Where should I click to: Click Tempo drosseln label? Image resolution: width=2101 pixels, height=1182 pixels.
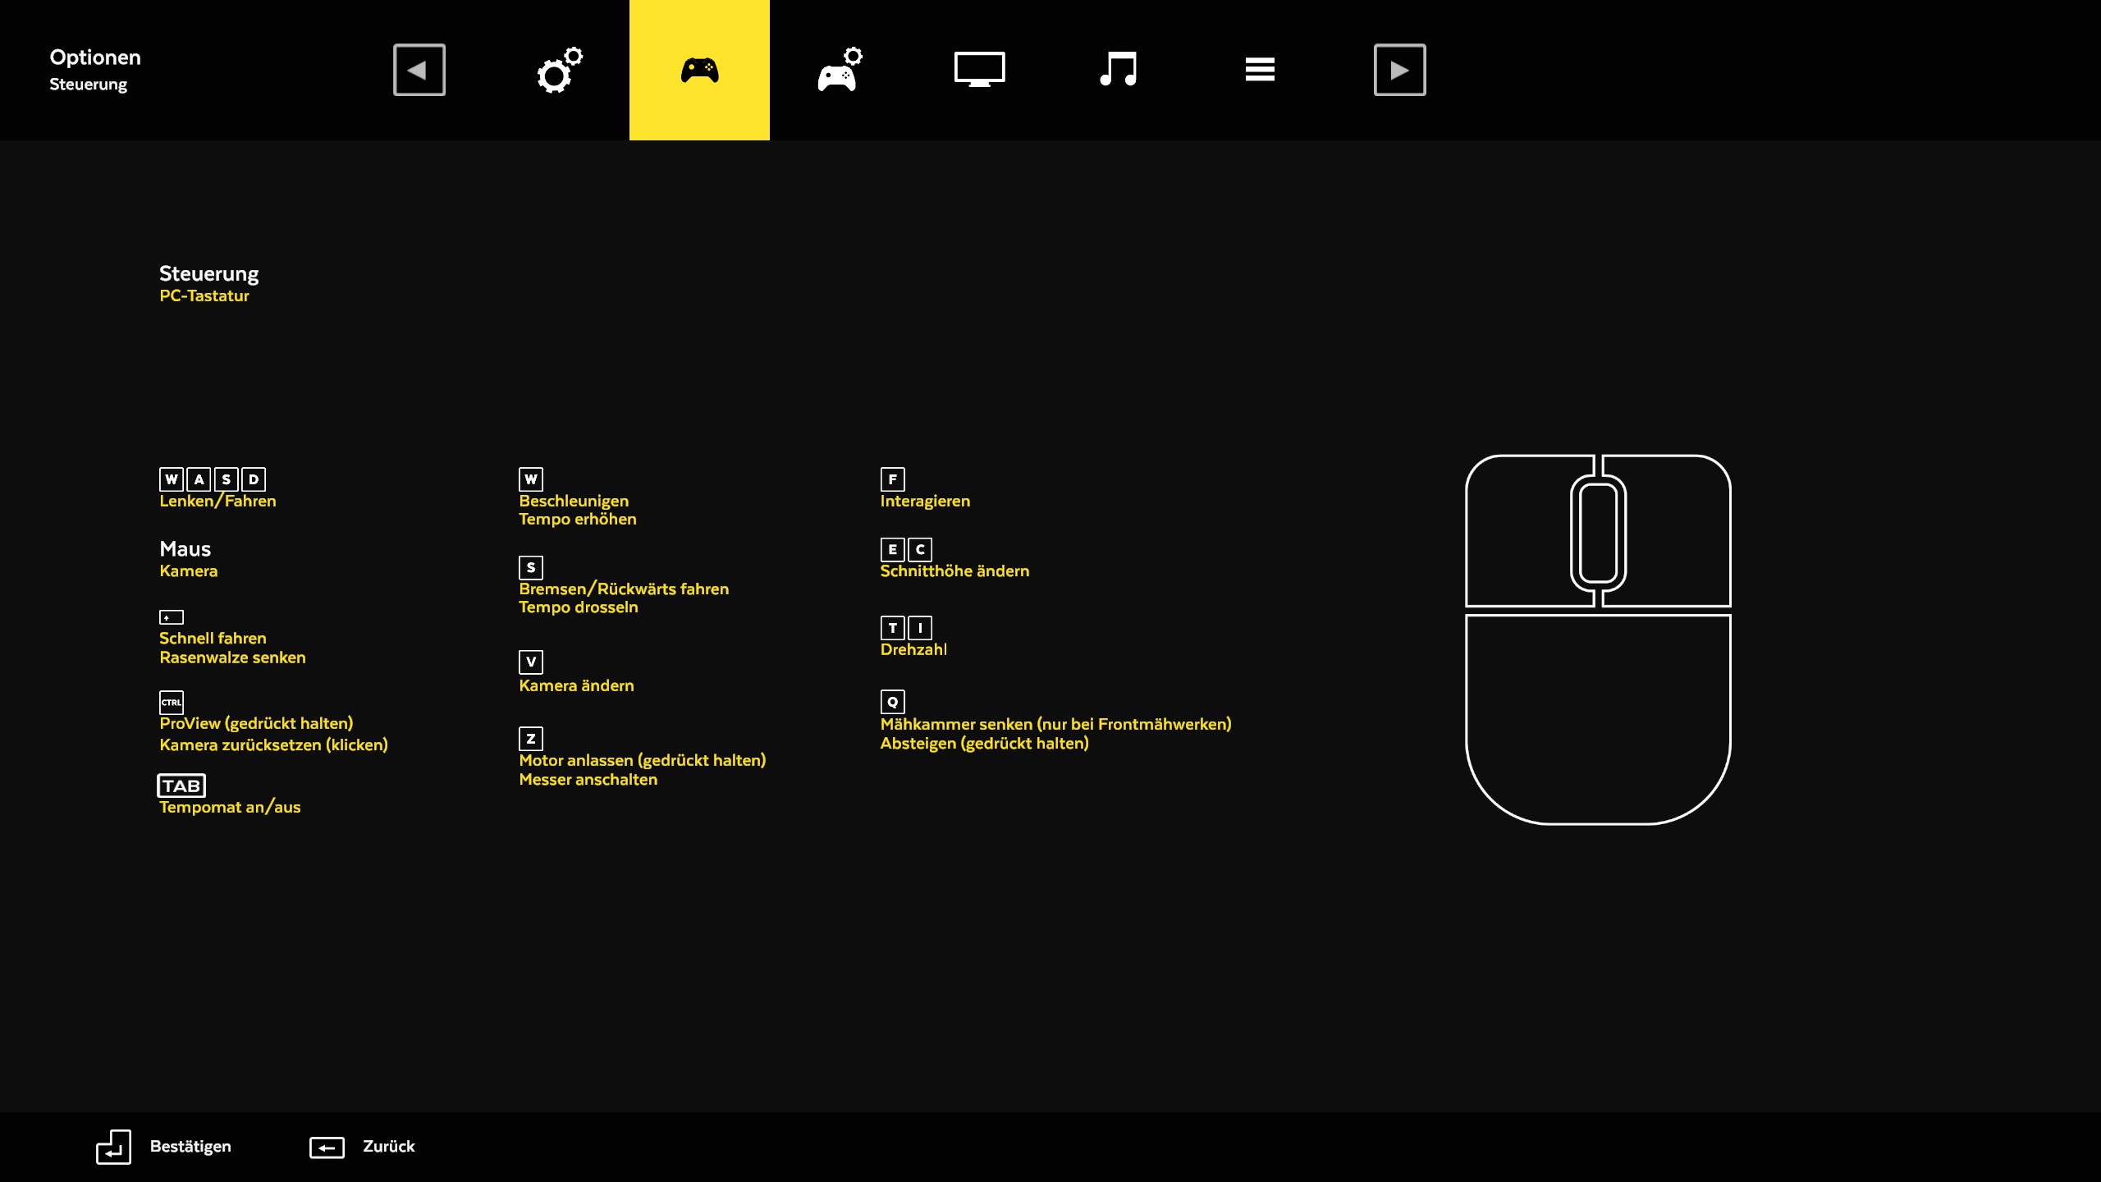tap(578, 607)
